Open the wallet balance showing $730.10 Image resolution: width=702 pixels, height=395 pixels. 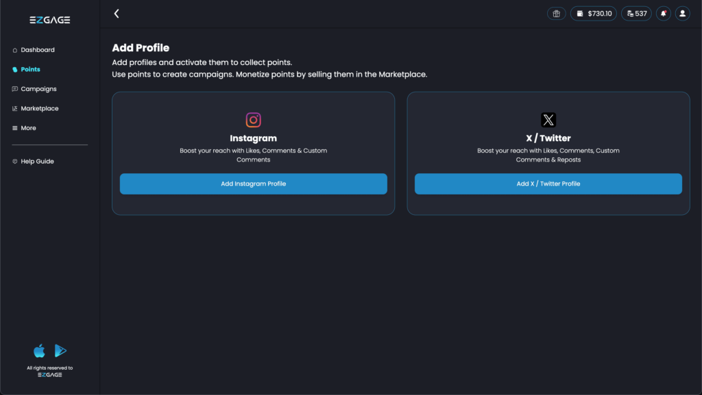[593, 14]
